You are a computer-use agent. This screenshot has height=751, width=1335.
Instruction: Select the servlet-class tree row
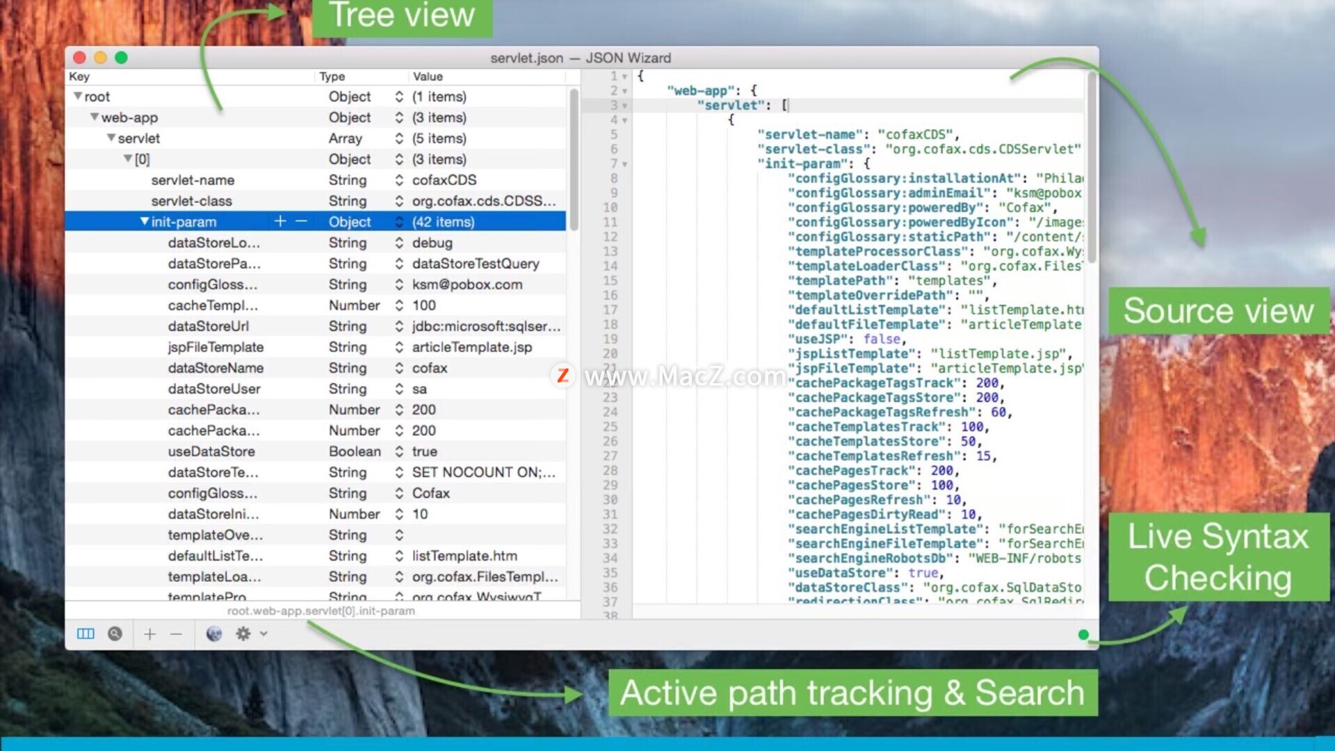click(316, 201)
